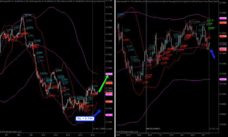Image resolution: width=228 pixels, height=137 pixels.
Task: Click the green 0.7679 NetLines label on right chart
Action: (209, 24)
